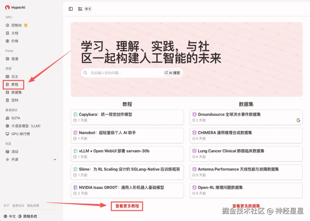Open the SOTA benchmark icon in sidebar
Image resolution: width=310 pixels, height=221 pixels.
click(x=8, y=118)
